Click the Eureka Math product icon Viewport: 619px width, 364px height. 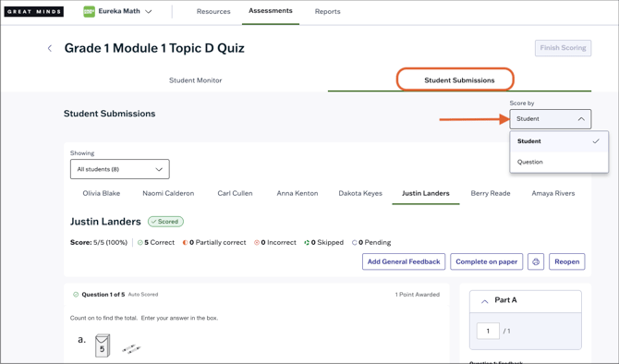[89, 11]
